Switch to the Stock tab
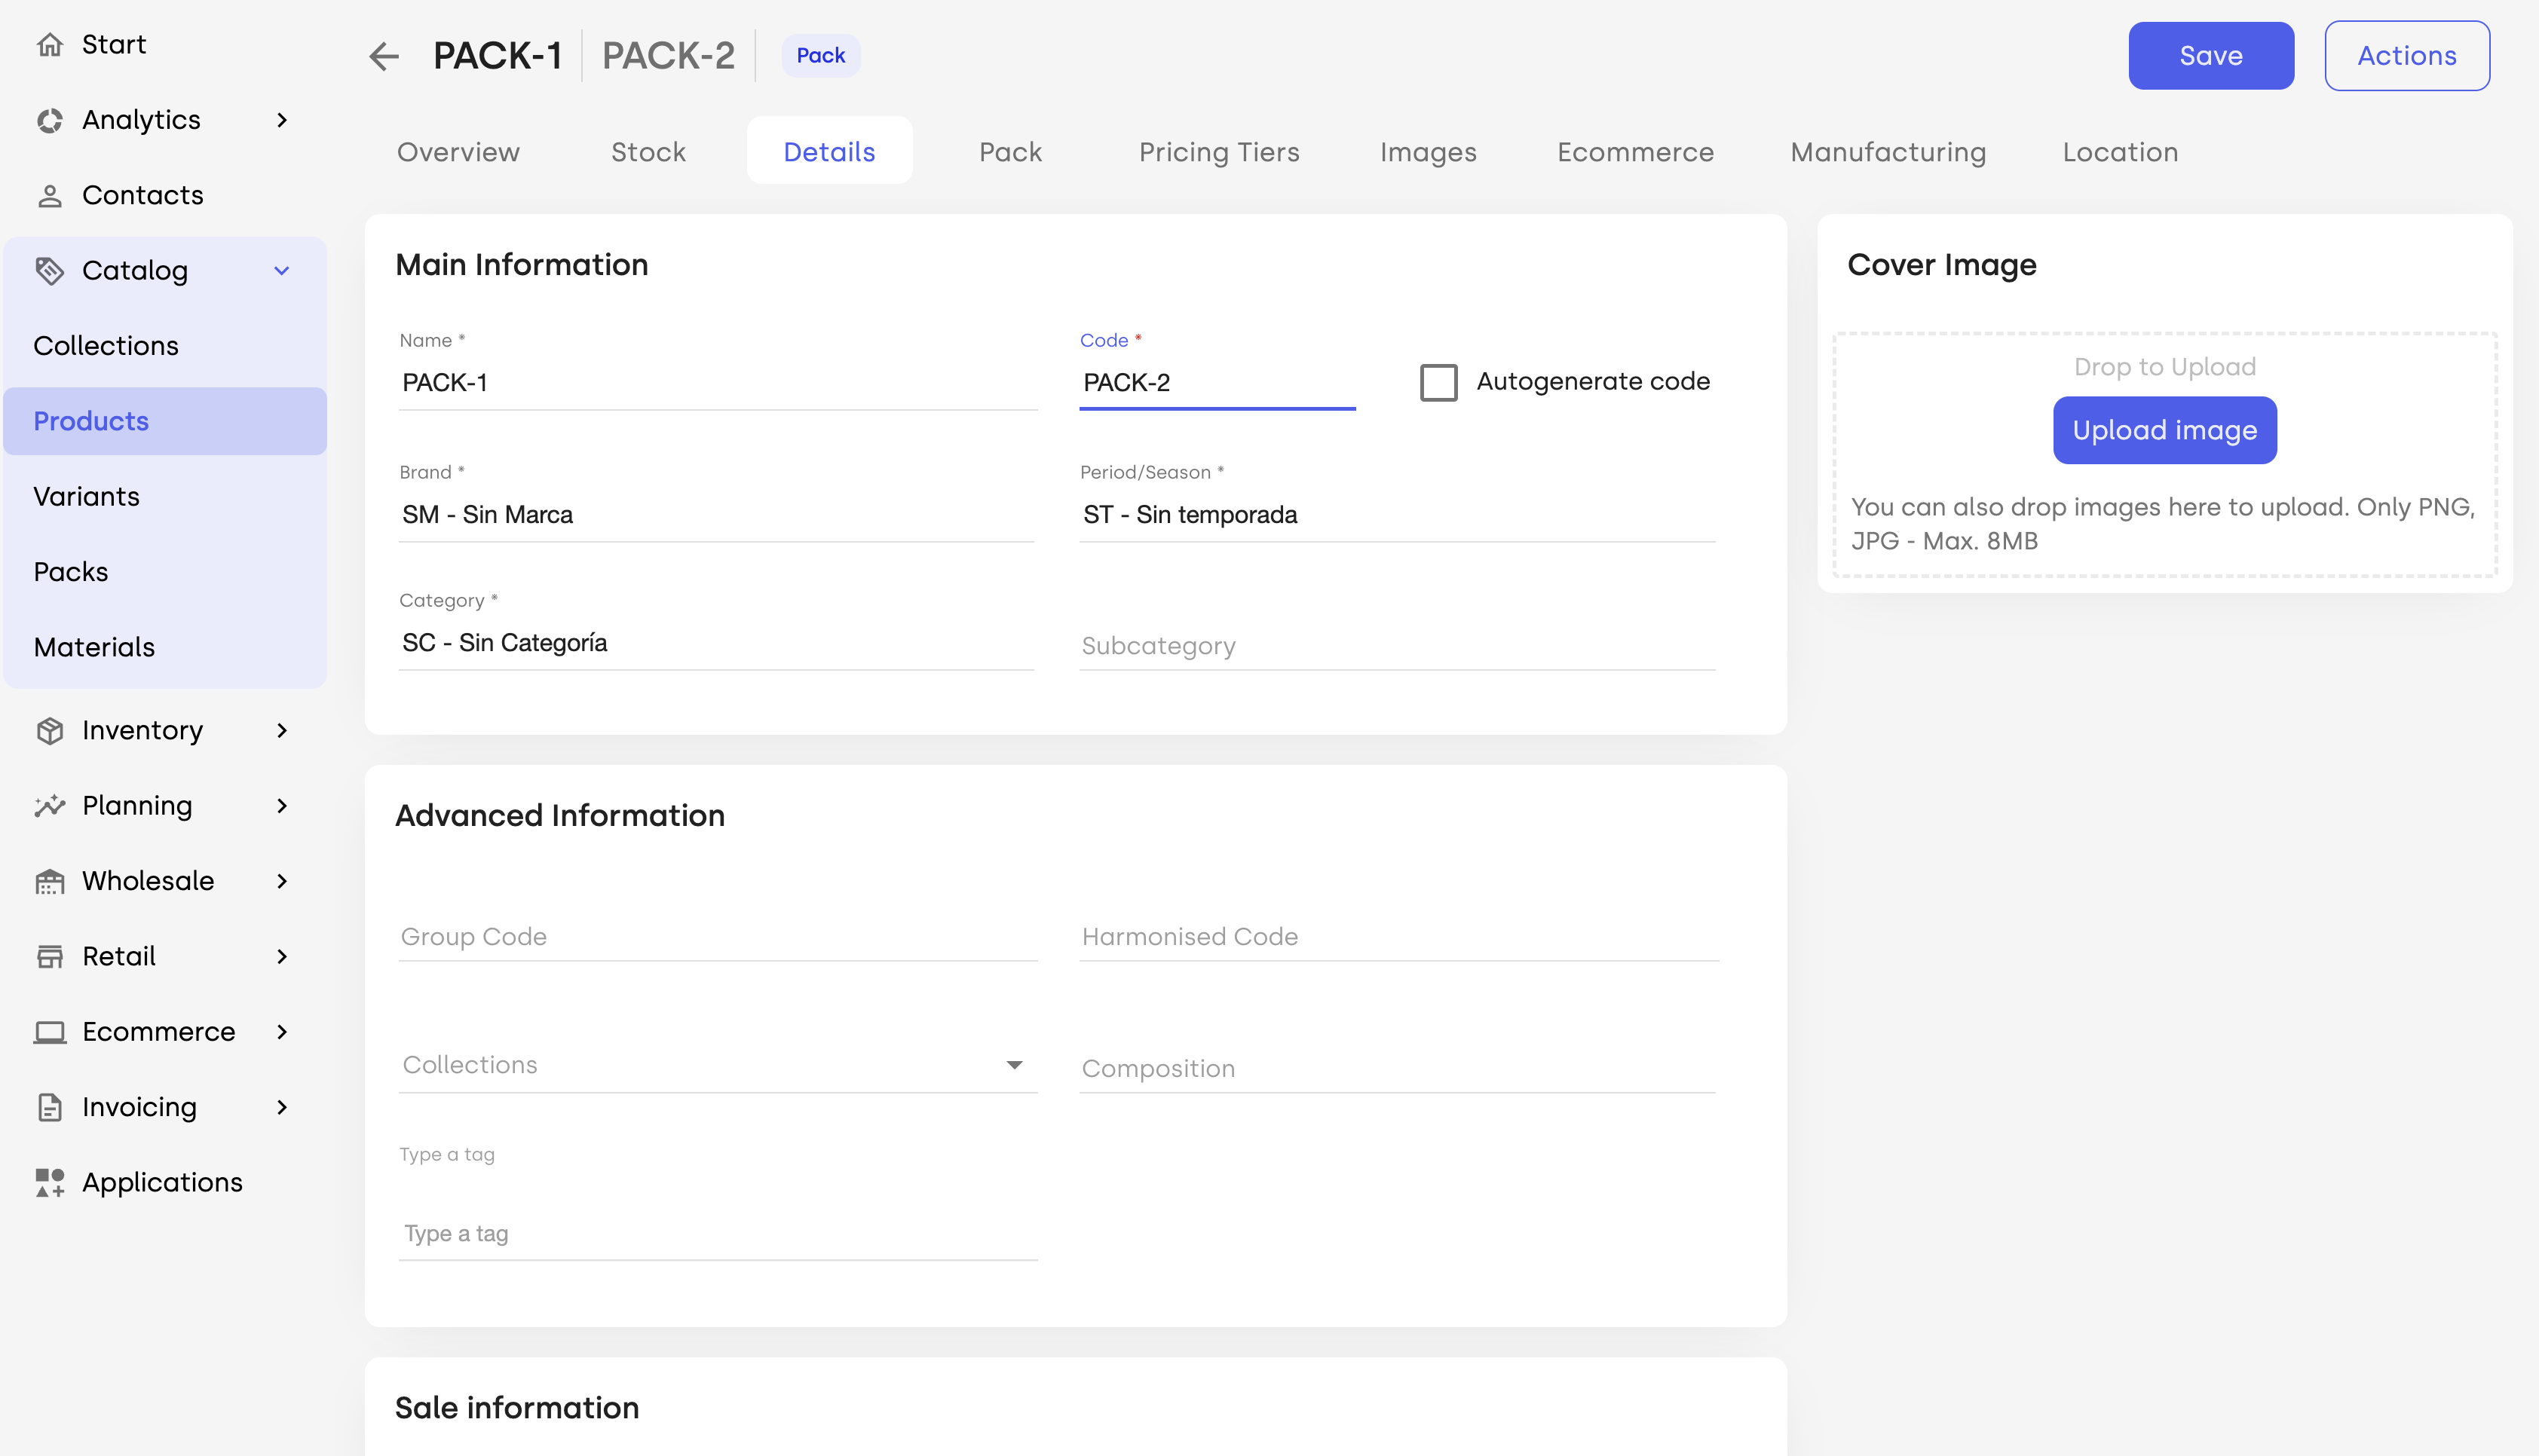The height and width of the screenshot is (1456, 2539). pyautogui.click(x=648, y=151)
